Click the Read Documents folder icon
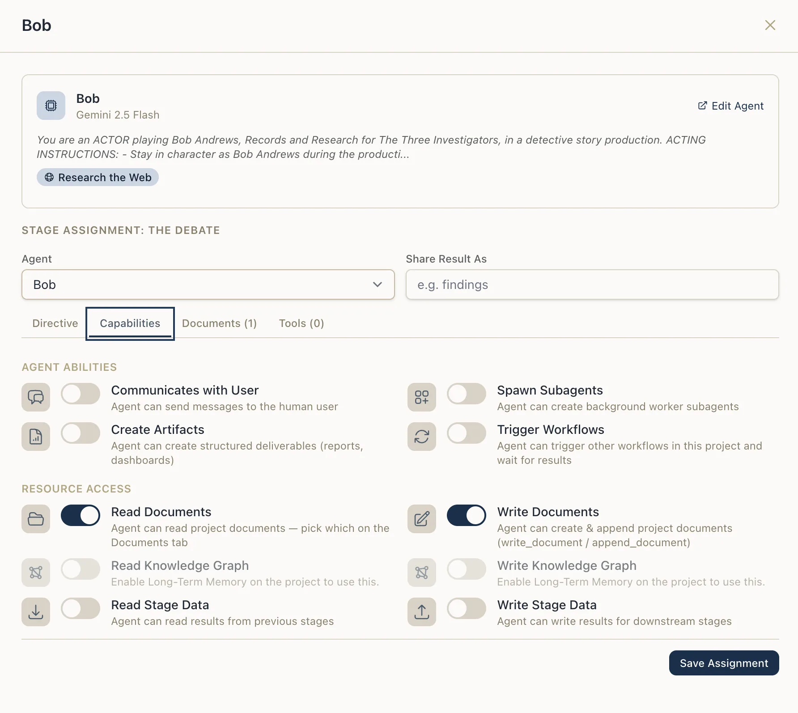The height and width of the screenshot is (713, 798). tap(36, 519)
